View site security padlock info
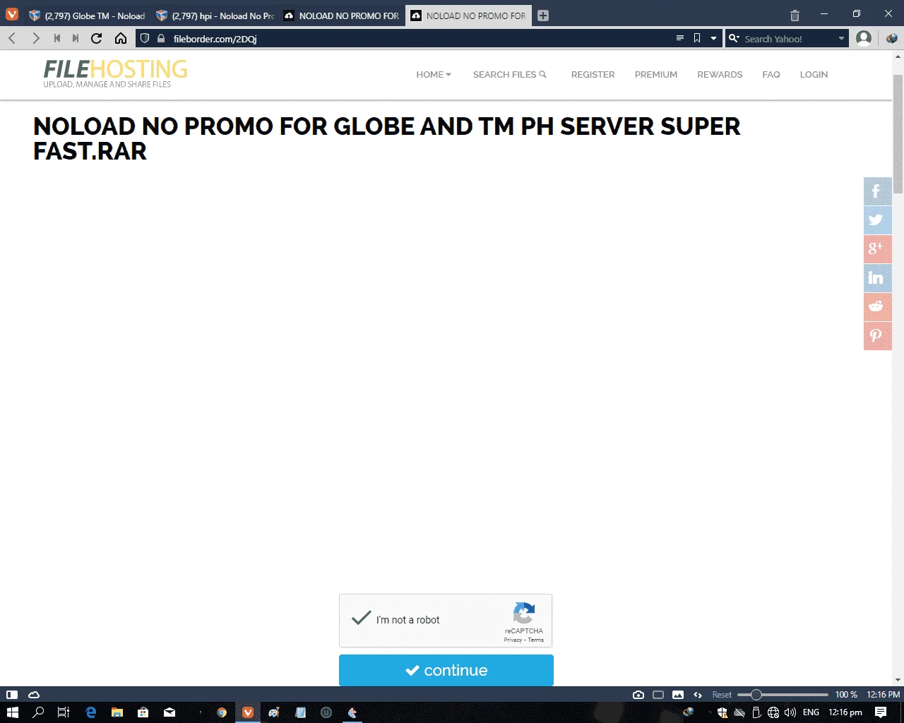 [161, 38]
